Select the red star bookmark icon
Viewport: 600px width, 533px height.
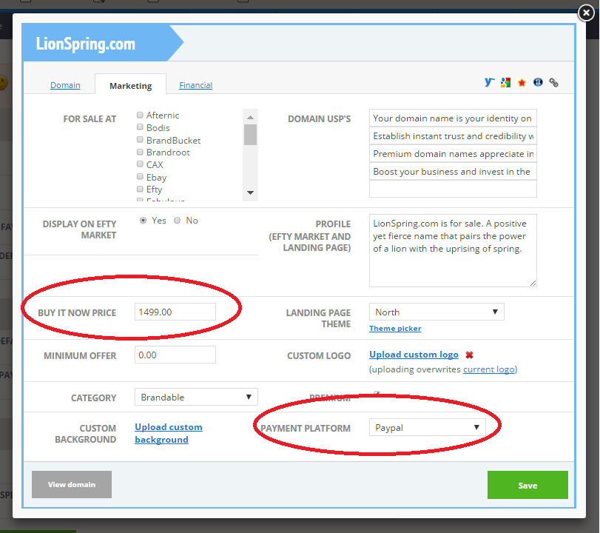tap(522, 82)
